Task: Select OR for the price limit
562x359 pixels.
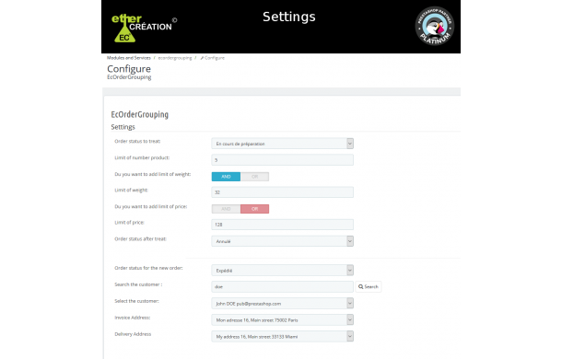Action: (254, 209)
